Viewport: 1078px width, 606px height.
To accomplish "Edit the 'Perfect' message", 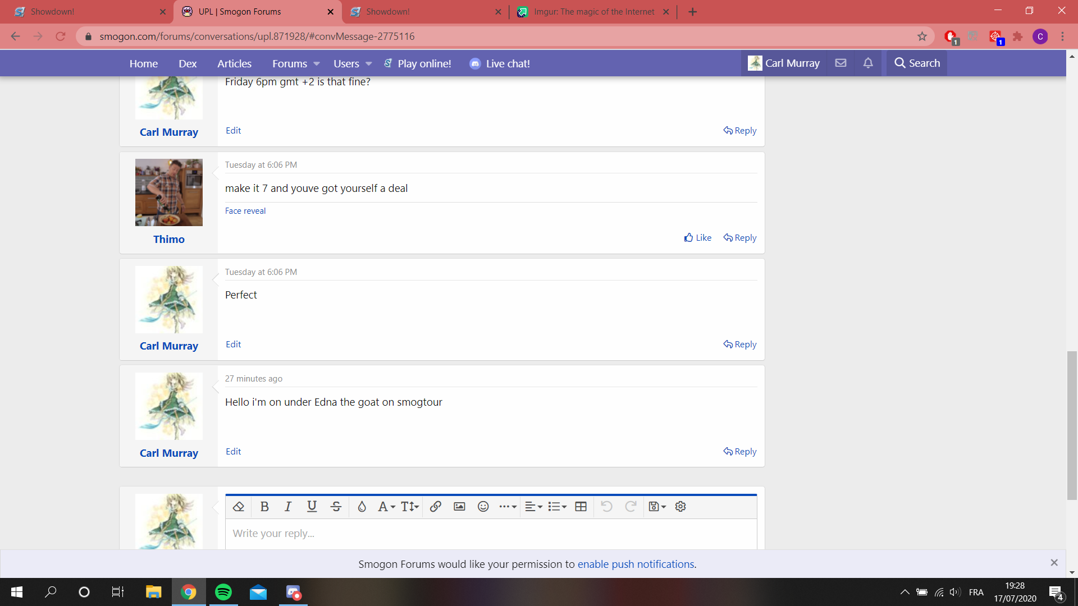I will coord(233,344).
